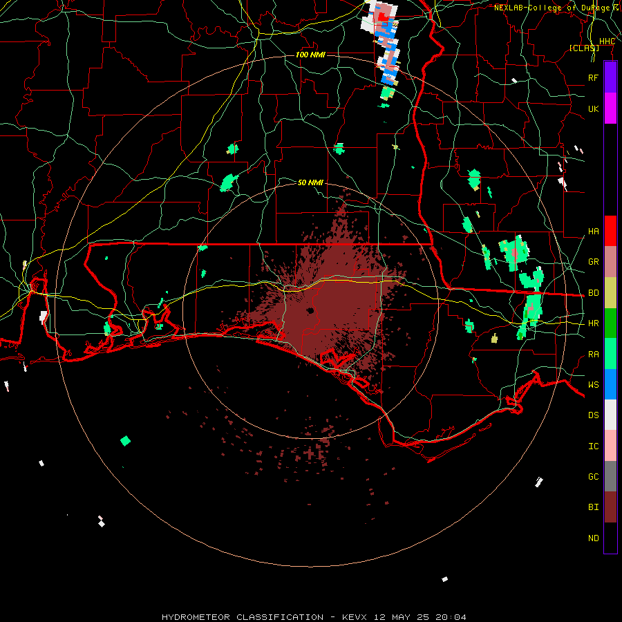Click the RA legend label

(x=594, y=355)
